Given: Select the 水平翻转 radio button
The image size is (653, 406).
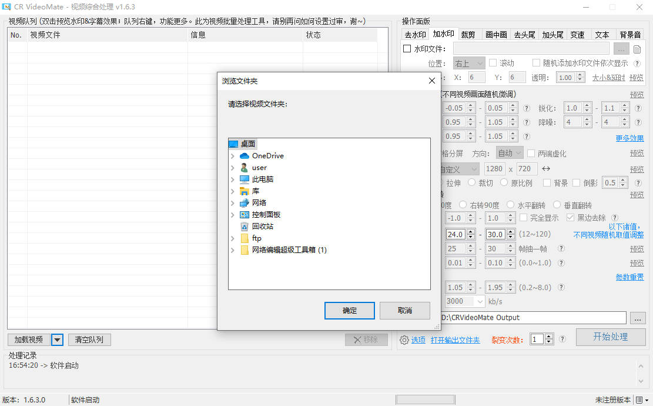Looking at the screenshot, I should 511,205.
